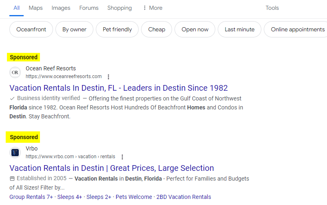Apply the Cheap filter chip
327x205 pixels.
pyautogui.click(x=157, y=29)
